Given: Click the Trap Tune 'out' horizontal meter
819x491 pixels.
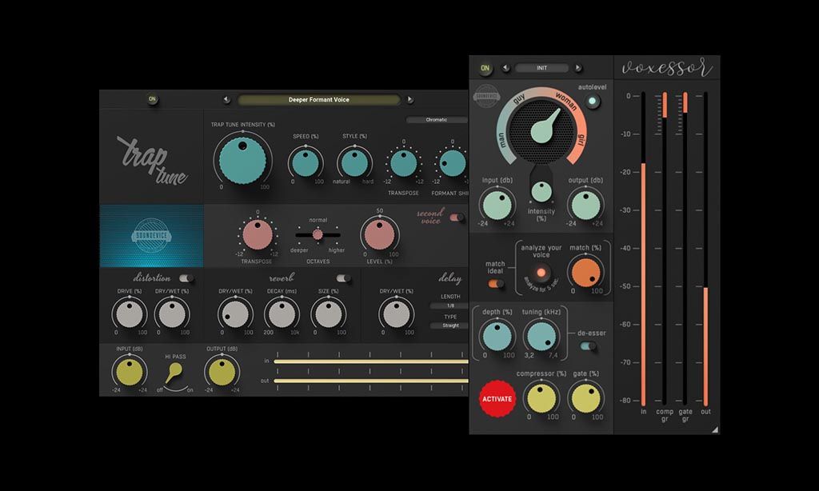Looking at the screenshot, I should [x=371, y=381].
